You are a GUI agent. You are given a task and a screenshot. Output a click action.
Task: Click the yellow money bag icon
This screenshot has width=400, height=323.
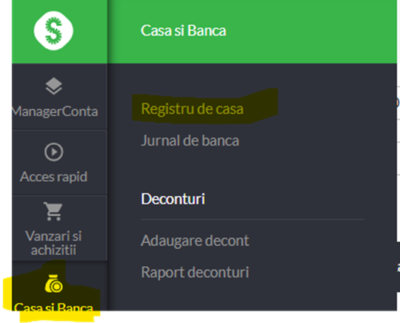[54, 284]
